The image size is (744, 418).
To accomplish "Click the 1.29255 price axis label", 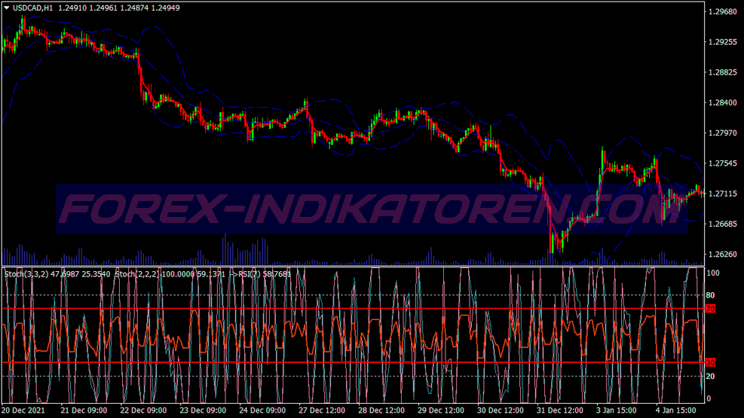I will pos(723,41).
